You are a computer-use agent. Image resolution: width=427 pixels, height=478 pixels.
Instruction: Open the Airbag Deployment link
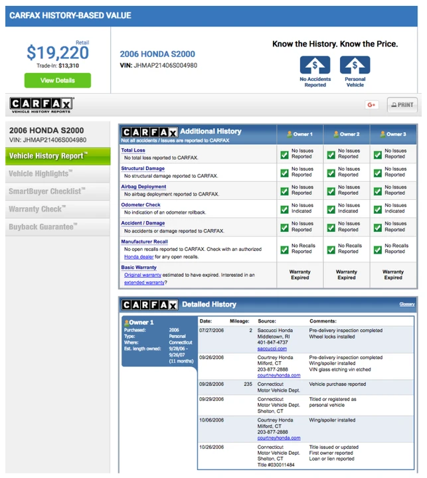tap(143, 187)
